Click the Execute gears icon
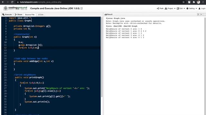This screenshot has width=206, height=115. (x=4, y=14)
